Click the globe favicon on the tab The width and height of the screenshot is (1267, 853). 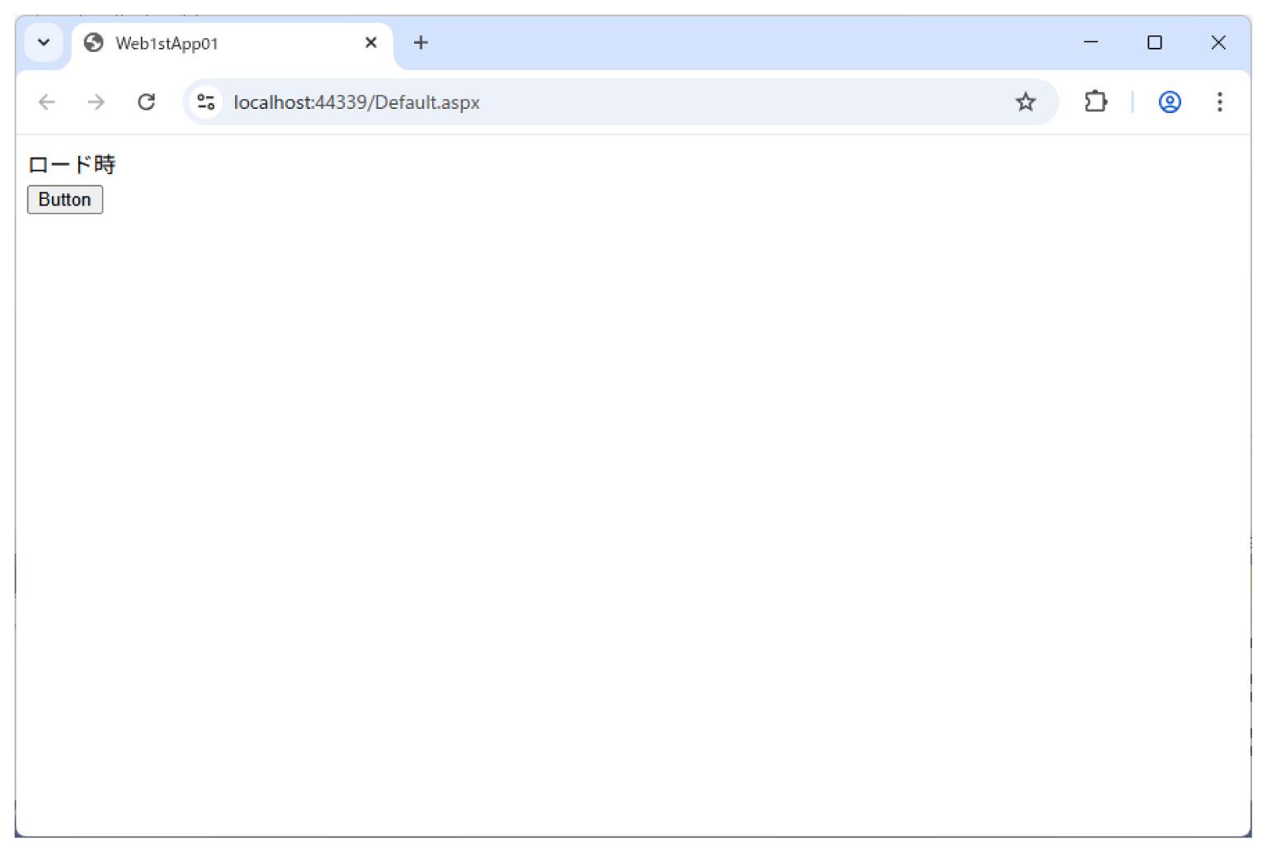point(94,43)
